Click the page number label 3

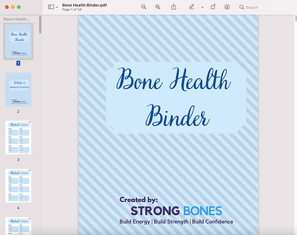(x=18, y=160)
